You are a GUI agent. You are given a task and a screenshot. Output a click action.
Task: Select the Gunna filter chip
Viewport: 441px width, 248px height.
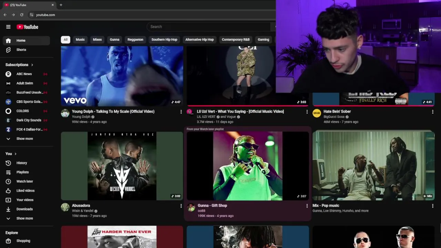pyautogui.click(x=115, y=40)
